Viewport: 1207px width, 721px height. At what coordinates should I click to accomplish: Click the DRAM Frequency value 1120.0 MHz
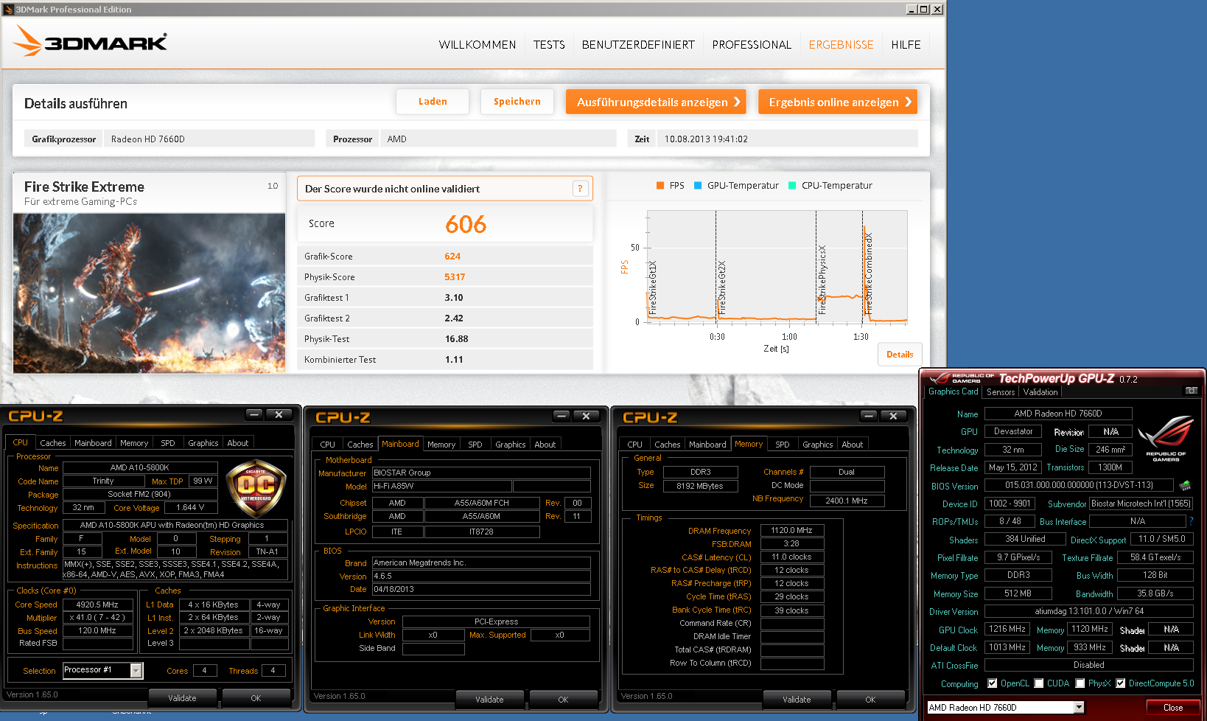pos(791,530)
